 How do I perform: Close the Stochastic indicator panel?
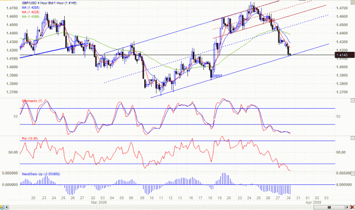coord(353,100)
